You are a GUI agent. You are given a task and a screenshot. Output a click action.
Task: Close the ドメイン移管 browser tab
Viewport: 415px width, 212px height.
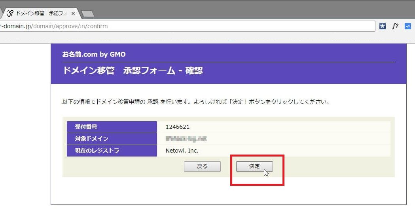pos(73,13)
